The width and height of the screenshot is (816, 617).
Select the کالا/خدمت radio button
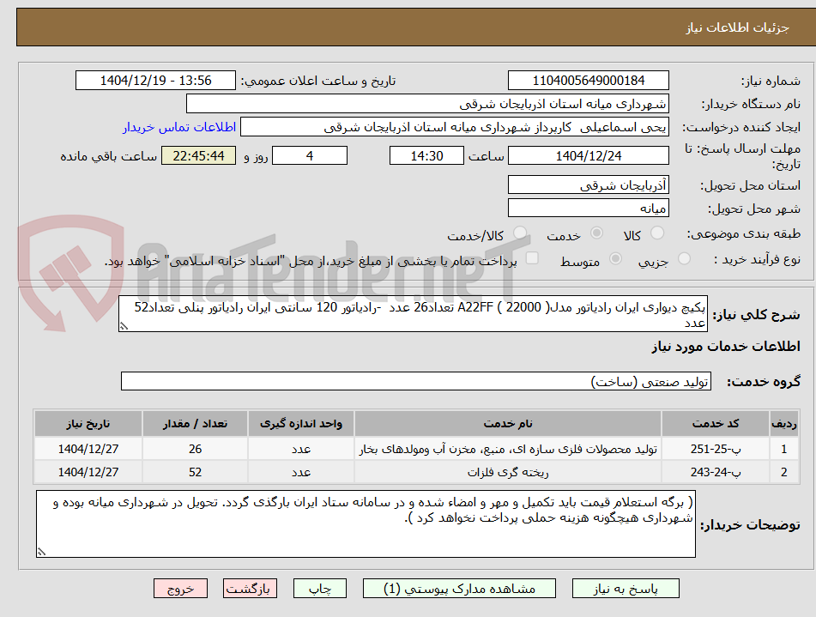[x=519, y=233]
